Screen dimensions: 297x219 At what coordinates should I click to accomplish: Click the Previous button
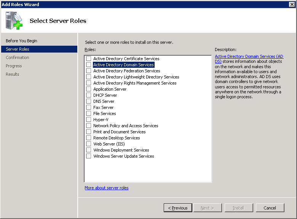coord(178,208)
